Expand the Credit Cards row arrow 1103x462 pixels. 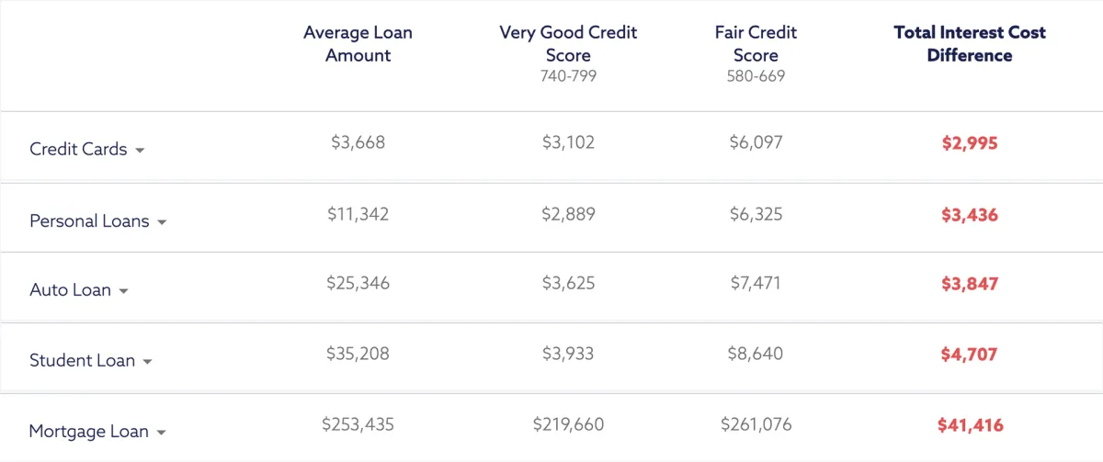point(140,151)
